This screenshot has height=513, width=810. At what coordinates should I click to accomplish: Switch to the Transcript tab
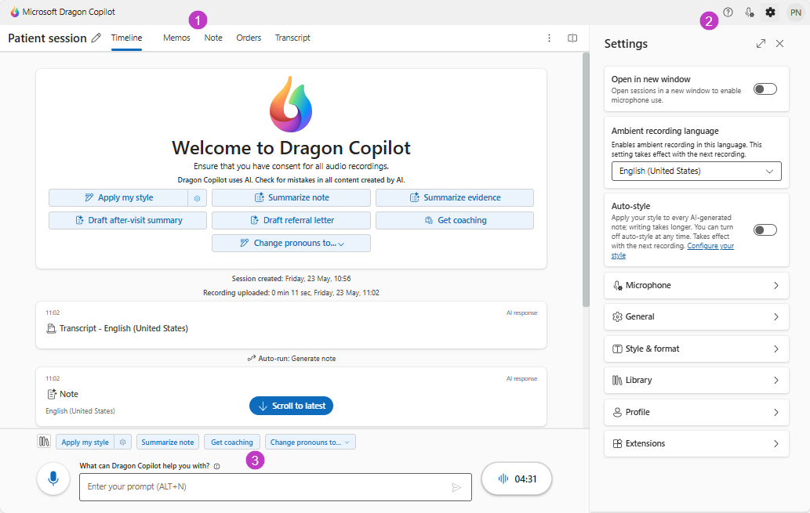click(292, 38)
